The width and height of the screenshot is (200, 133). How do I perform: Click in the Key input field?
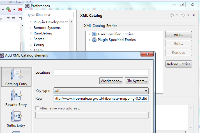click(101, 99)
